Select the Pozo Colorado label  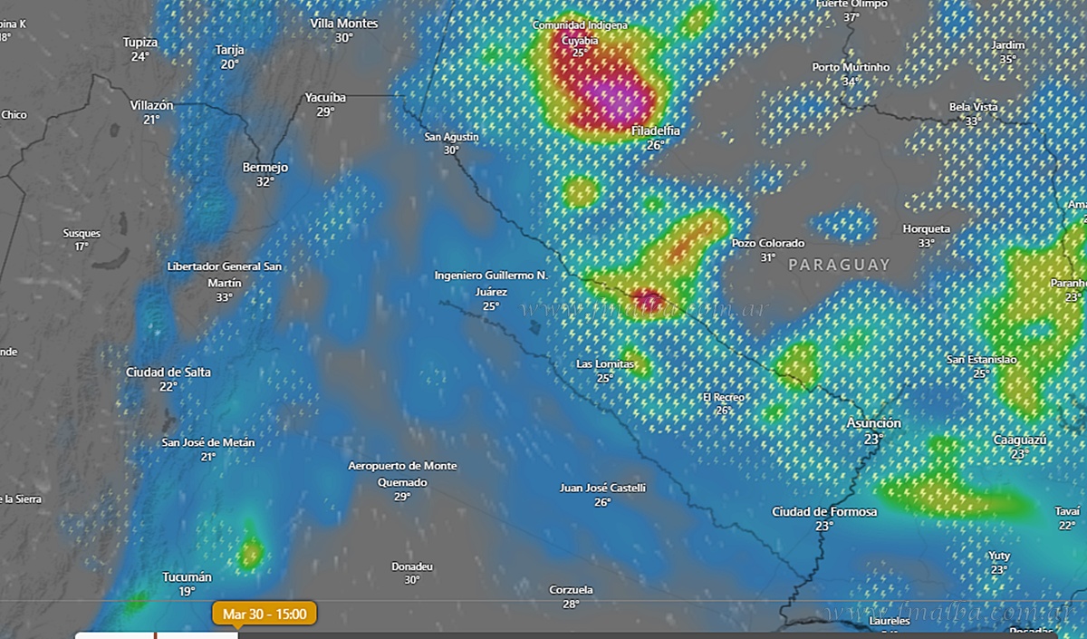767,244
